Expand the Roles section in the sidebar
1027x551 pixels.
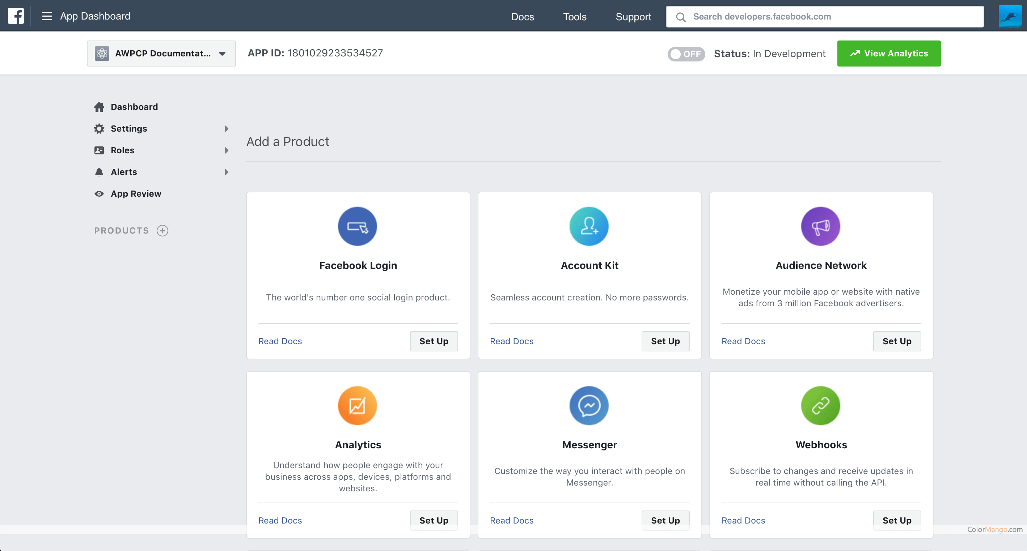tap(227, 150)
